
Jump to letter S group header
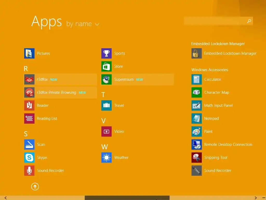[26, 134]
